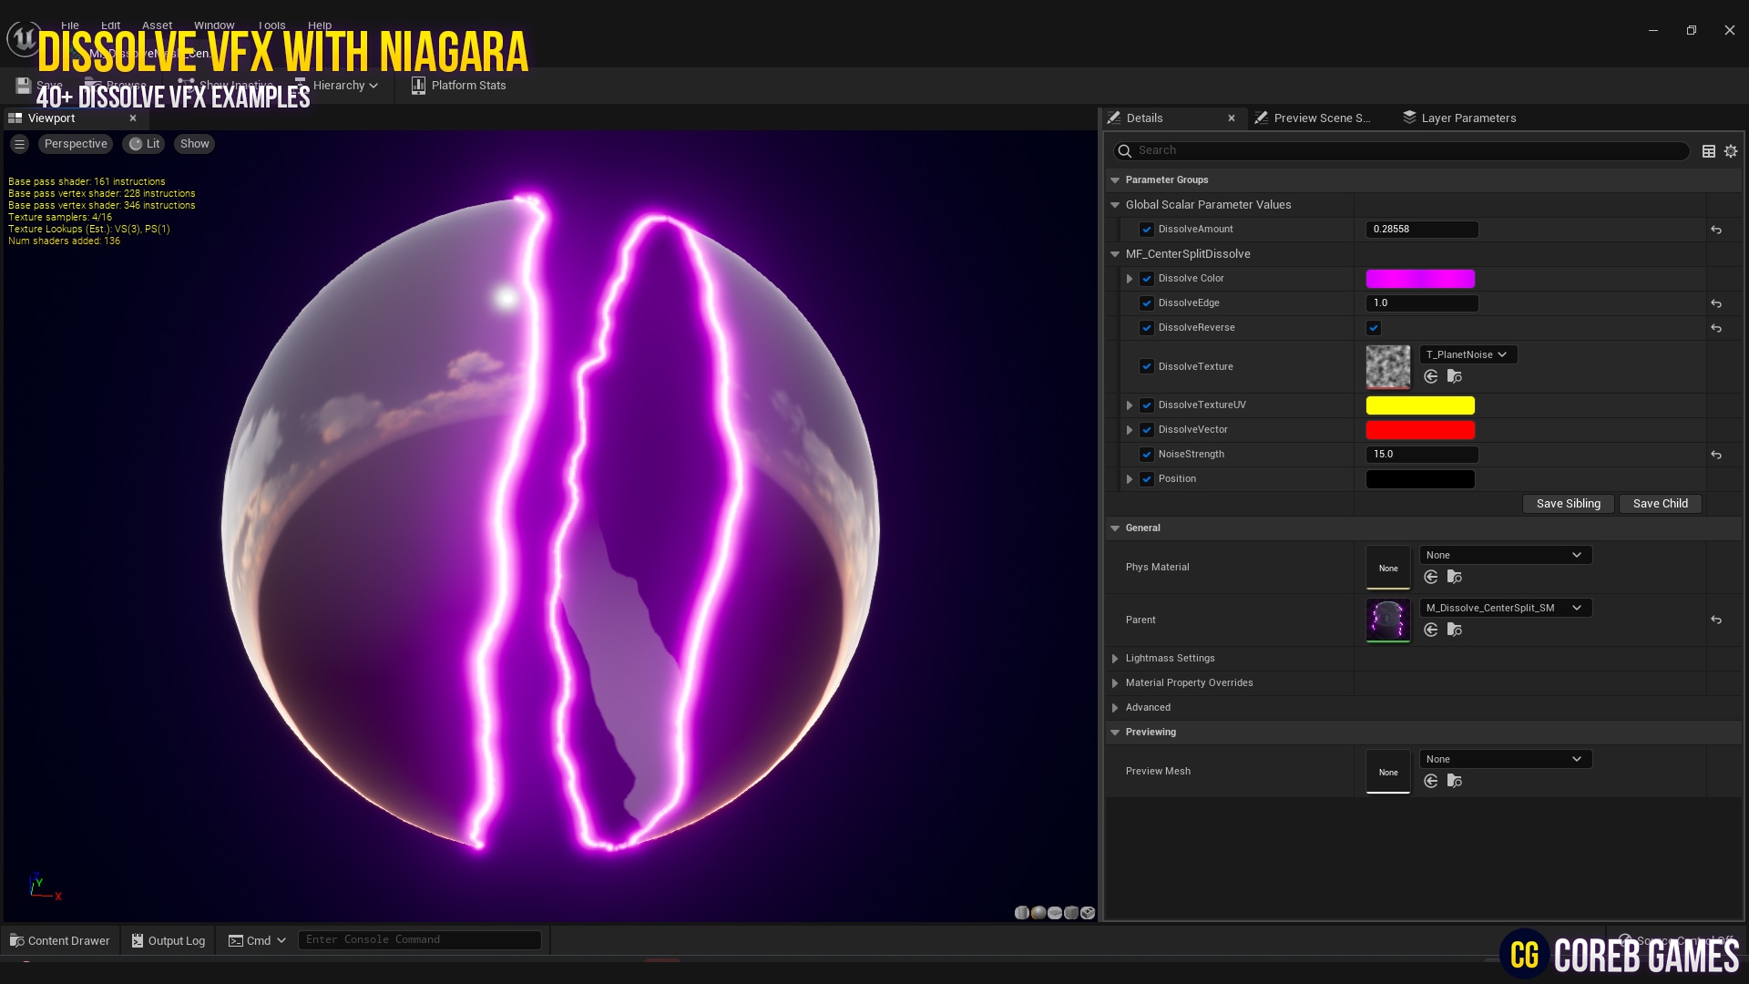Screen dimensions: 1749x984
Task: Open the T_PlanetNoise texture dropdown
Action: tap(1468, 355)
